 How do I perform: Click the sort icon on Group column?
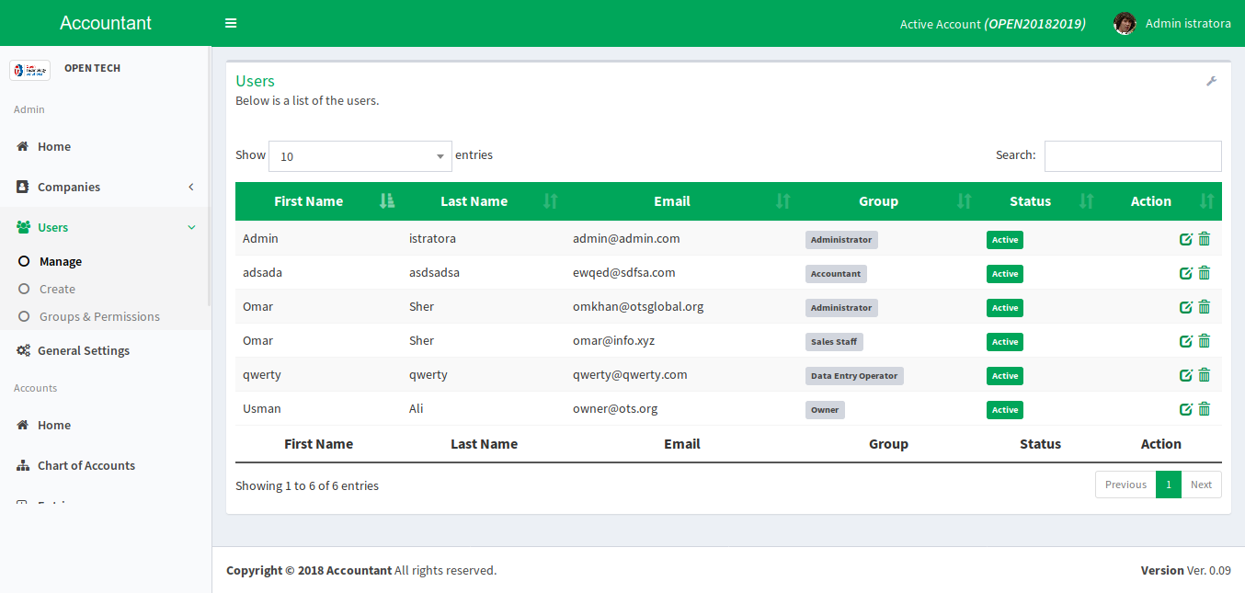[x=965, y=201]
